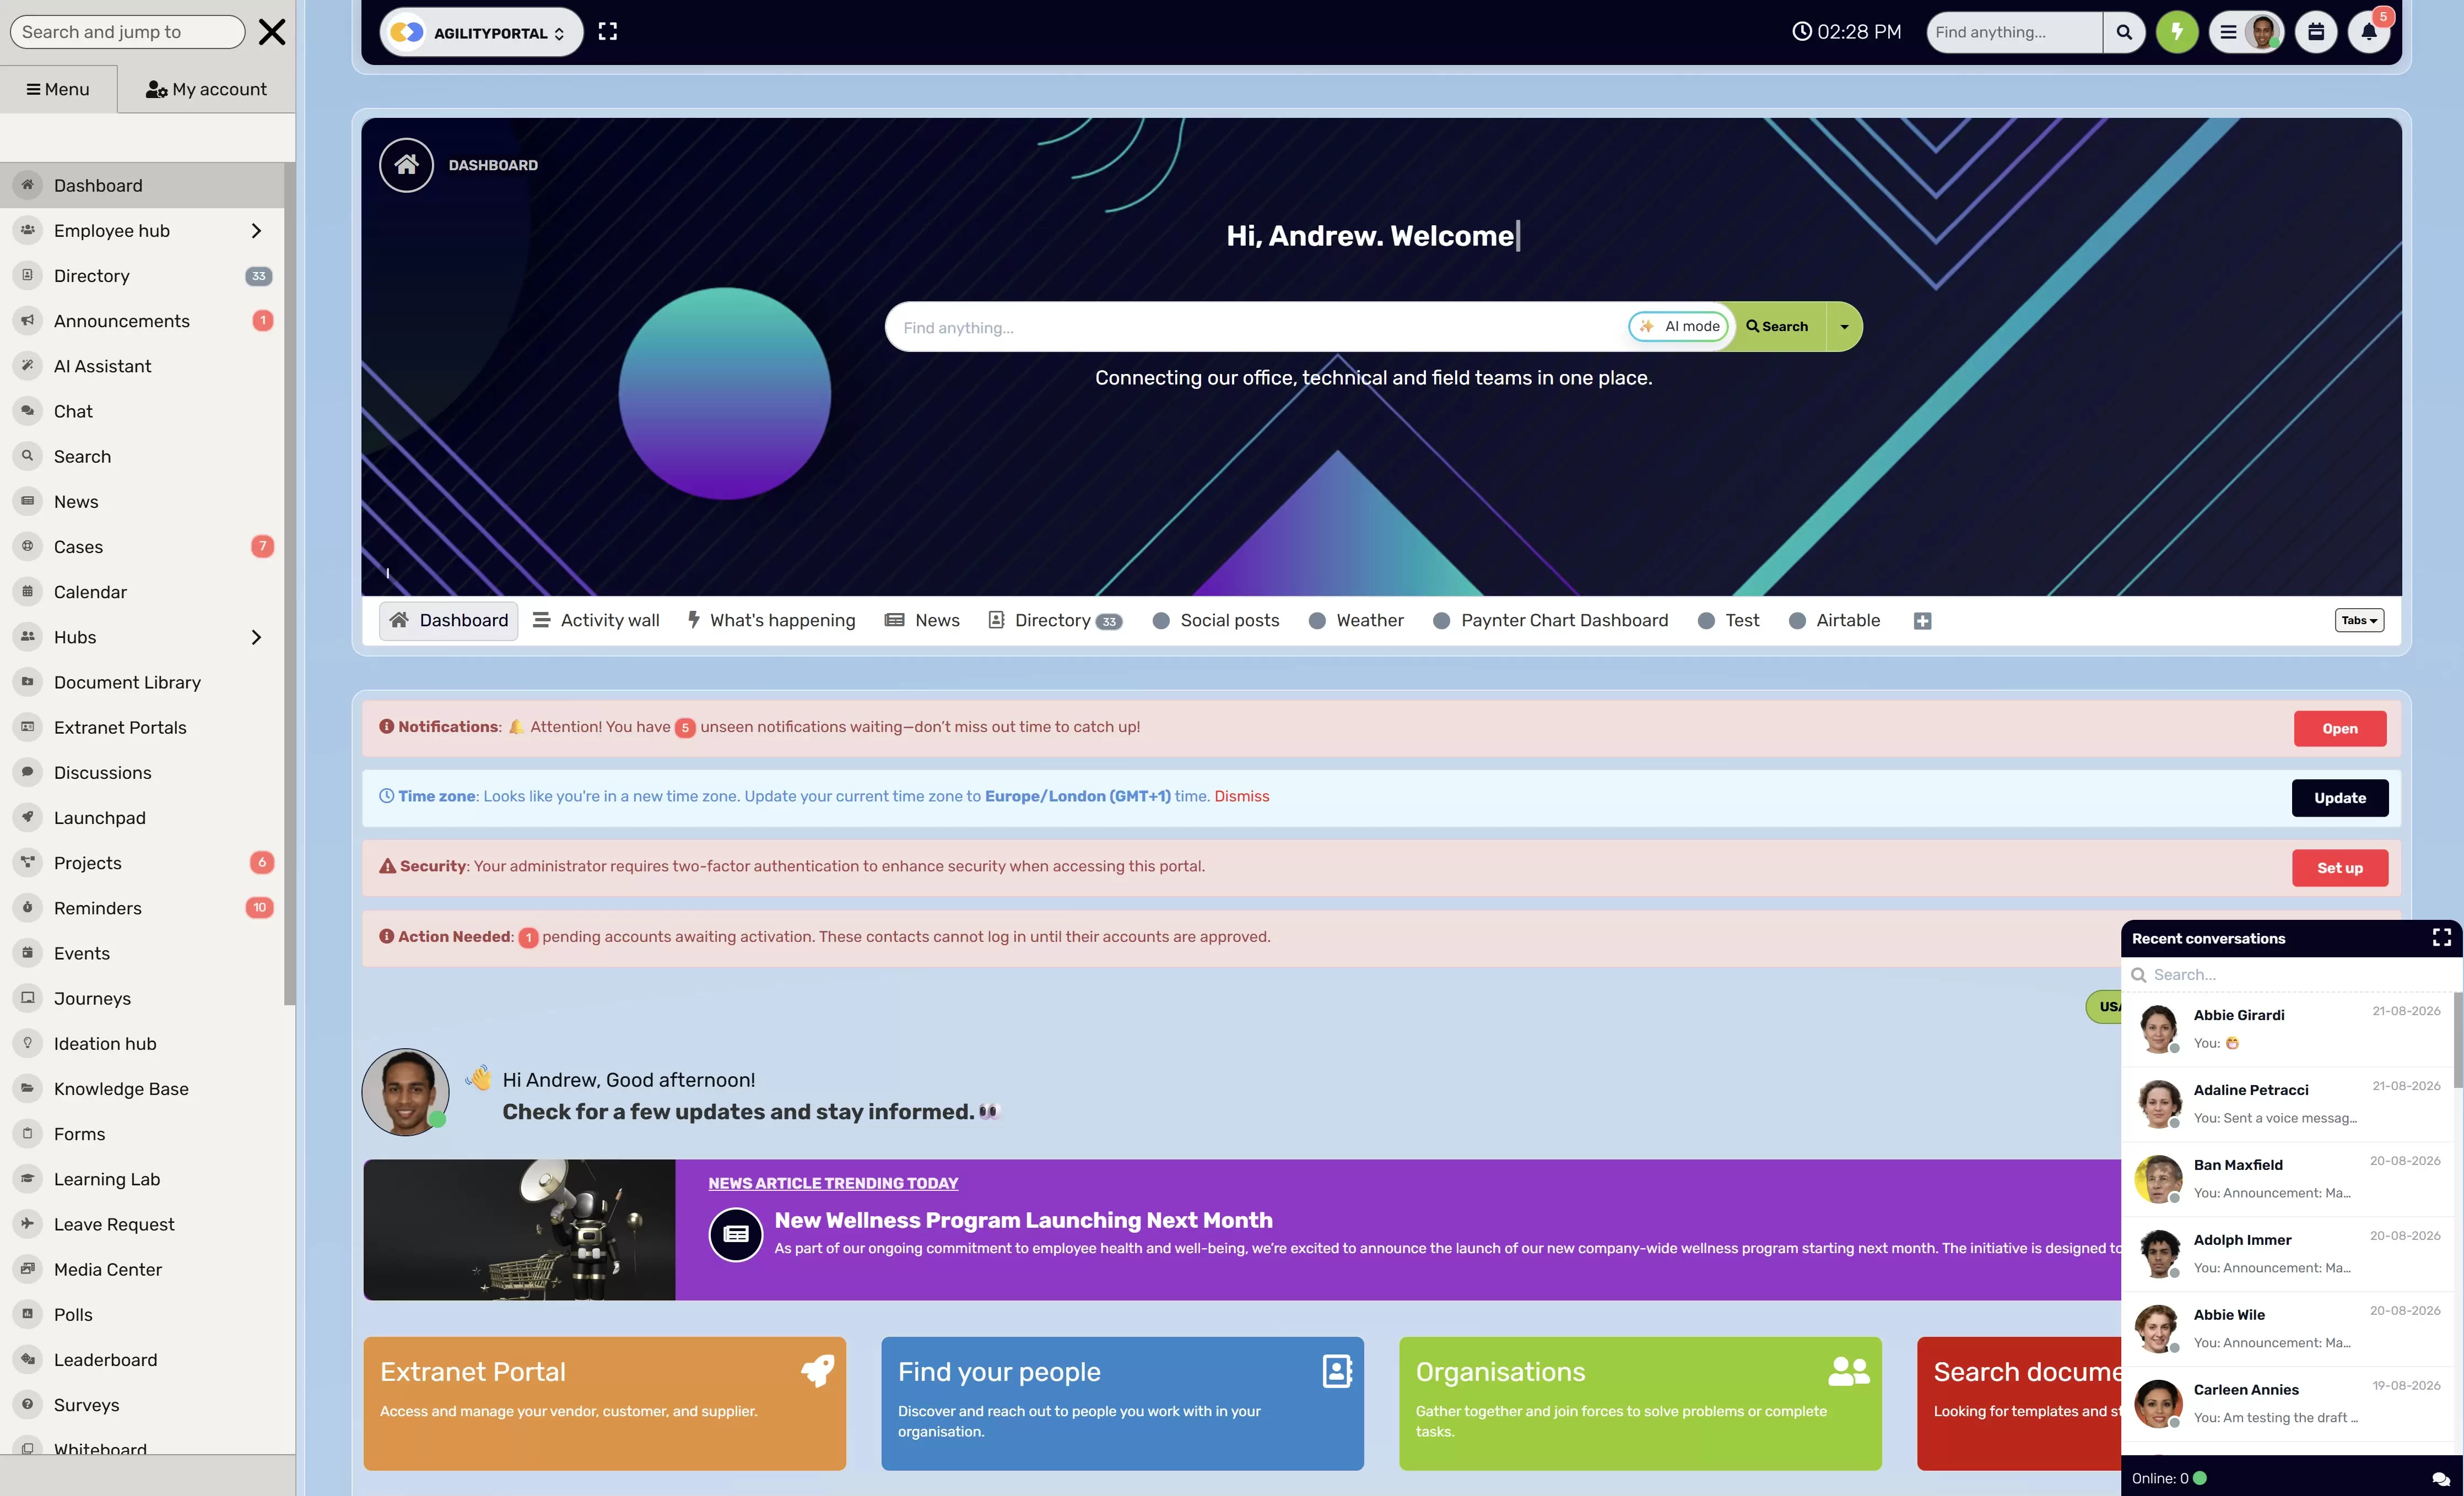Open chat bubbles icon in Online bar
2464x1496 pixels.
point(2441,1478)
